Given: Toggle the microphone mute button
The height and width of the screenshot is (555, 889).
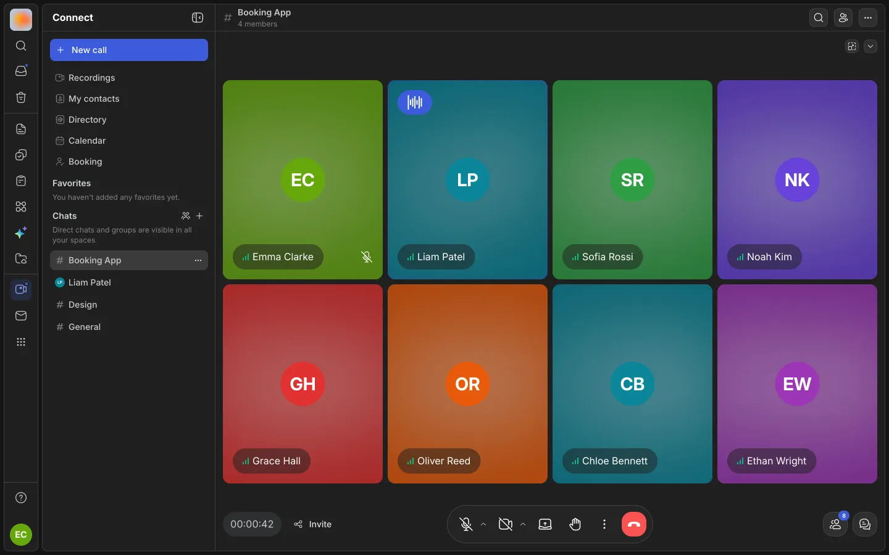Looking at the screenshot, I should (466, 524).
